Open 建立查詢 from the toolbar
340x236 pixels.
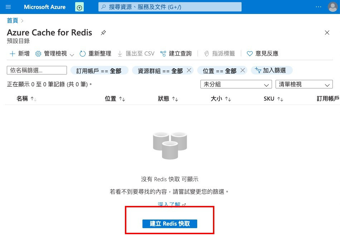(176, 54)
